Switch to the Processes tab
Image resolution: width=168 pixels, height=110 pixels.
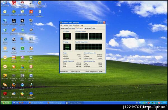(72, 28)
